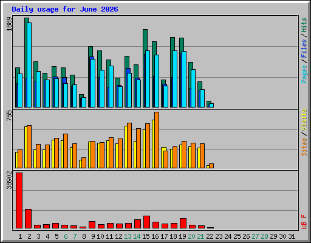Click the 'Pages' legend label
The height and width of the screenshot is (243, 311).
click(304, 74)
